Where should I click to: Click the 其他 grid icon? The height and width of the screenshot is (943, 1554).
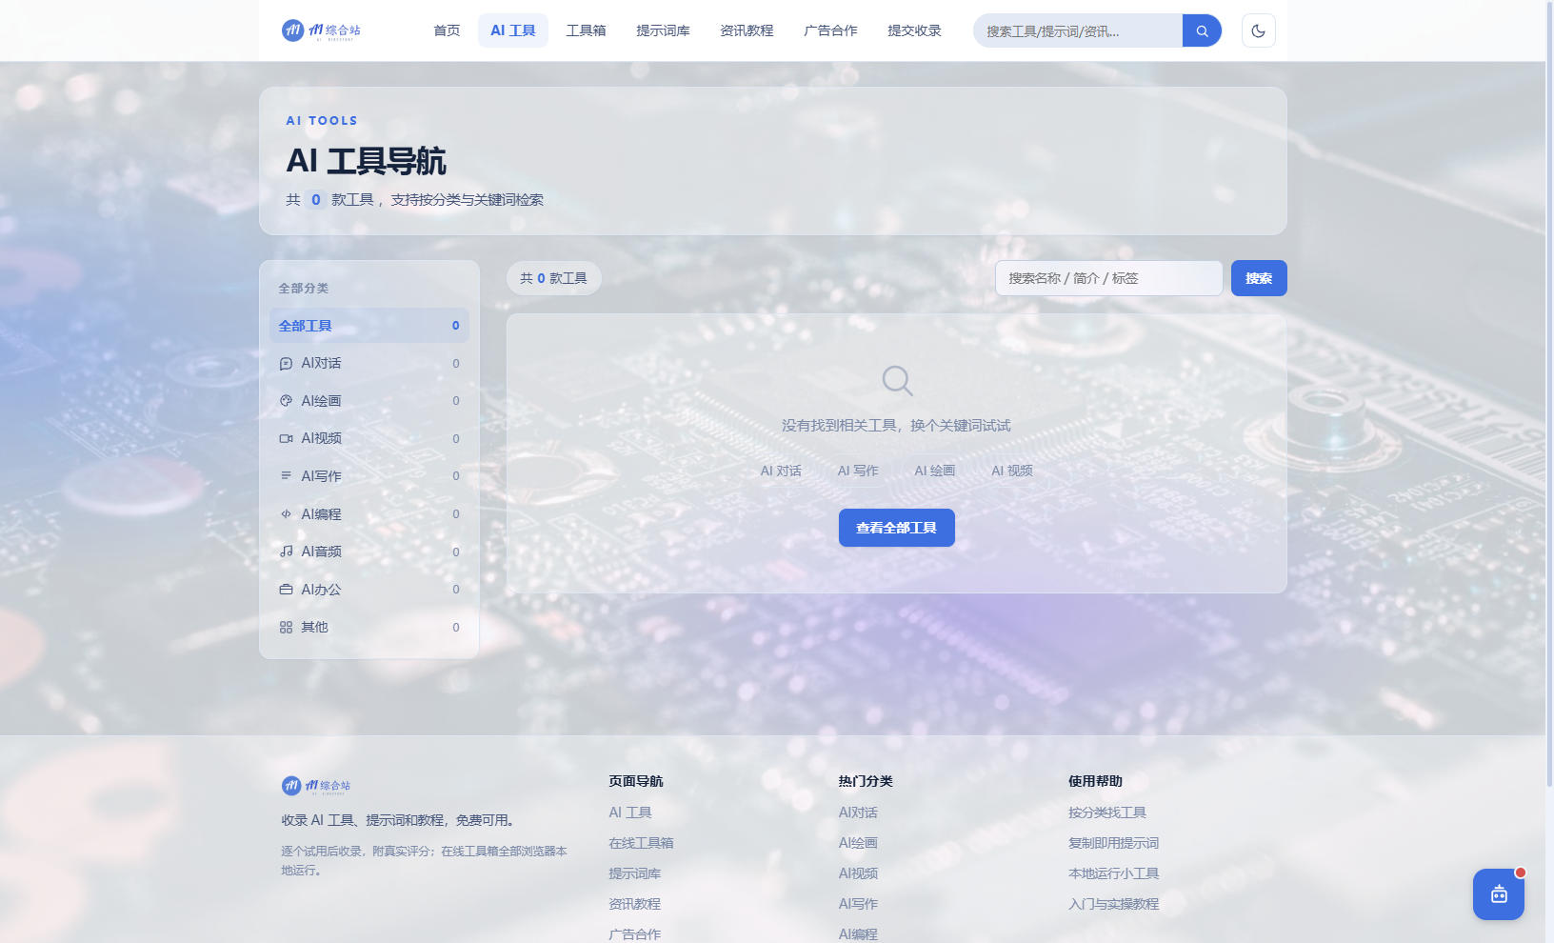(x=286, y=627)
